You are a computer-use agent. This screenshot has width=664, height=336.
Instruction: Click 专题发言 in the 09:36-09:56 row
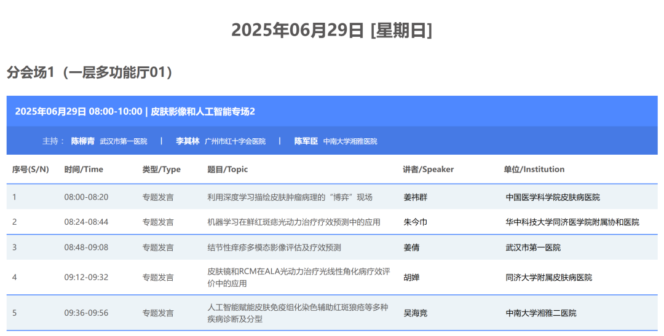[158, 313]
